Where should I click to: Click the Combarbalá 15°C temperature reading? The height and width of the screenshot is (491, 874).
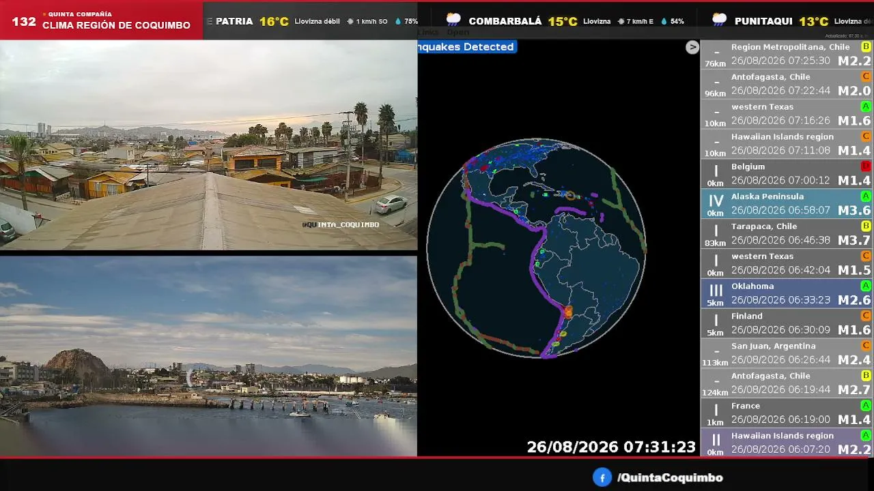click(563, 21)
